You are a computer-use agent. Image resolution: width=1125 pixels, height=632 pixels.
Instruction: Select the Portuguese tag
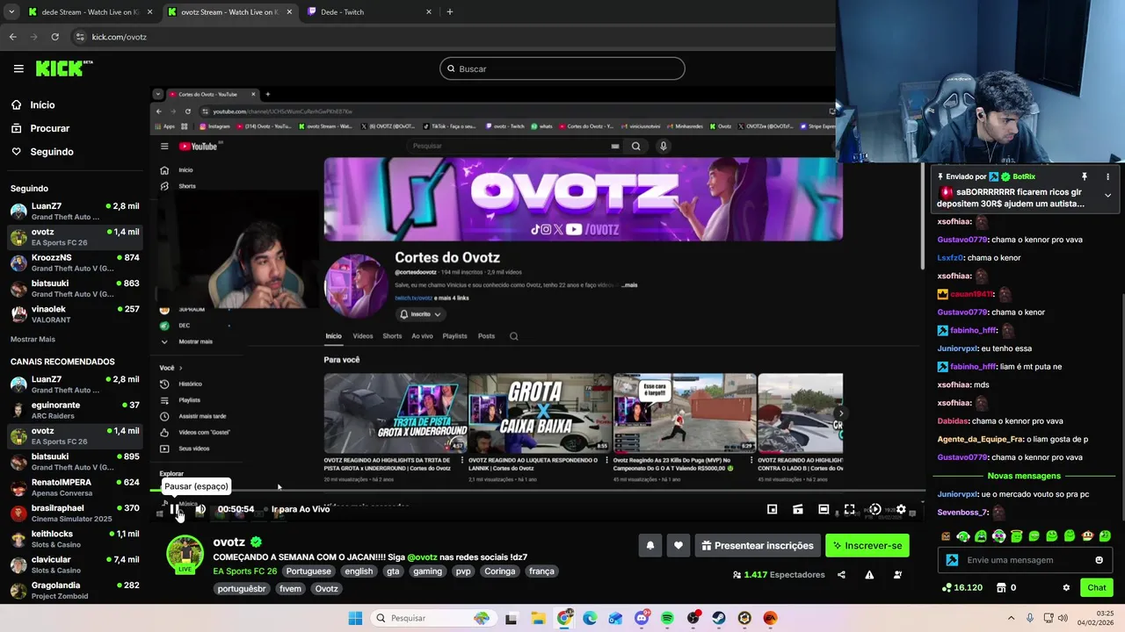(308, 571)
